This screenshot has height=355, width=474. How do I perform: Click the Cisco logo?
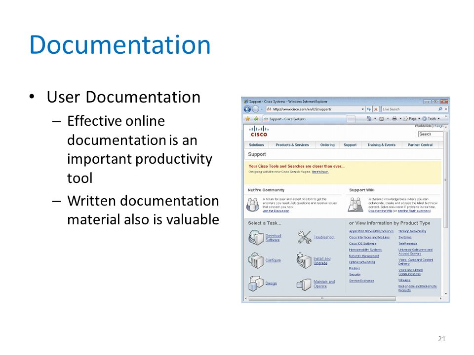(259, 131)
